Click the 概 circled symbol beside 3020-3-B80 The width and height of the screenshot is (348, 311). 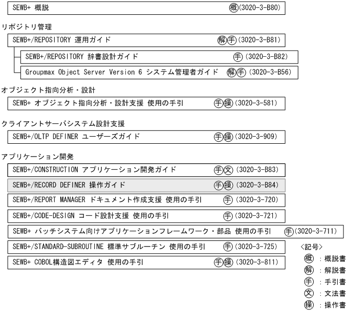[233, 8]
